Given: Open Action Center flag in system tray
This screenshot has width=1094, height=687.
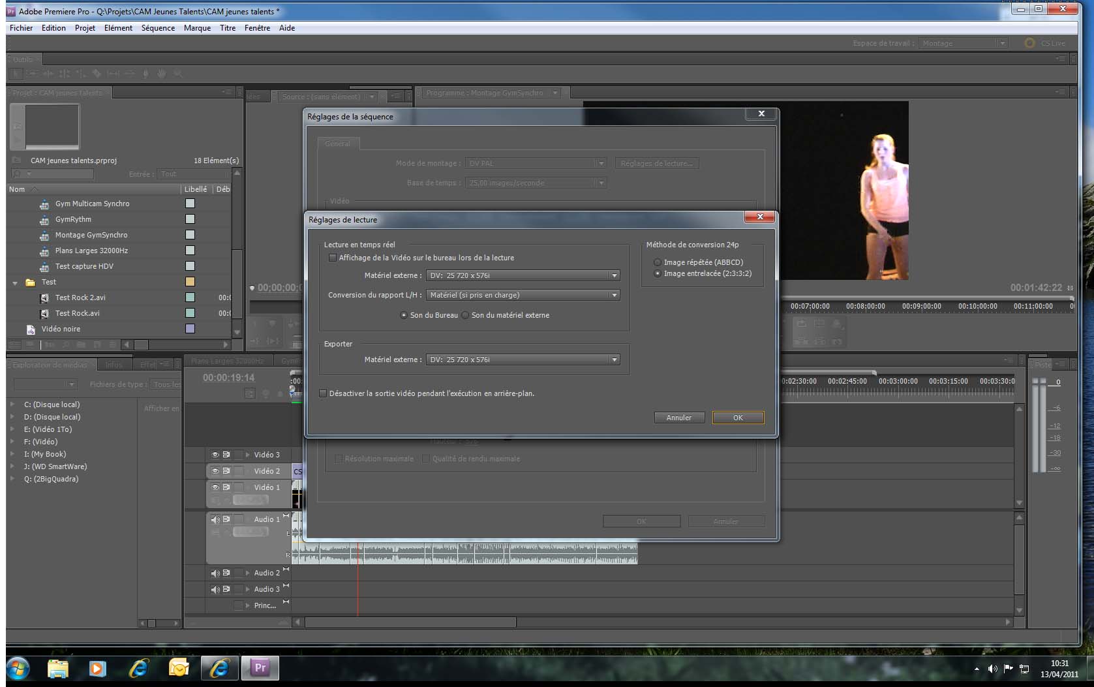Looking at the screenshot, I should (x=1009, y=669).
